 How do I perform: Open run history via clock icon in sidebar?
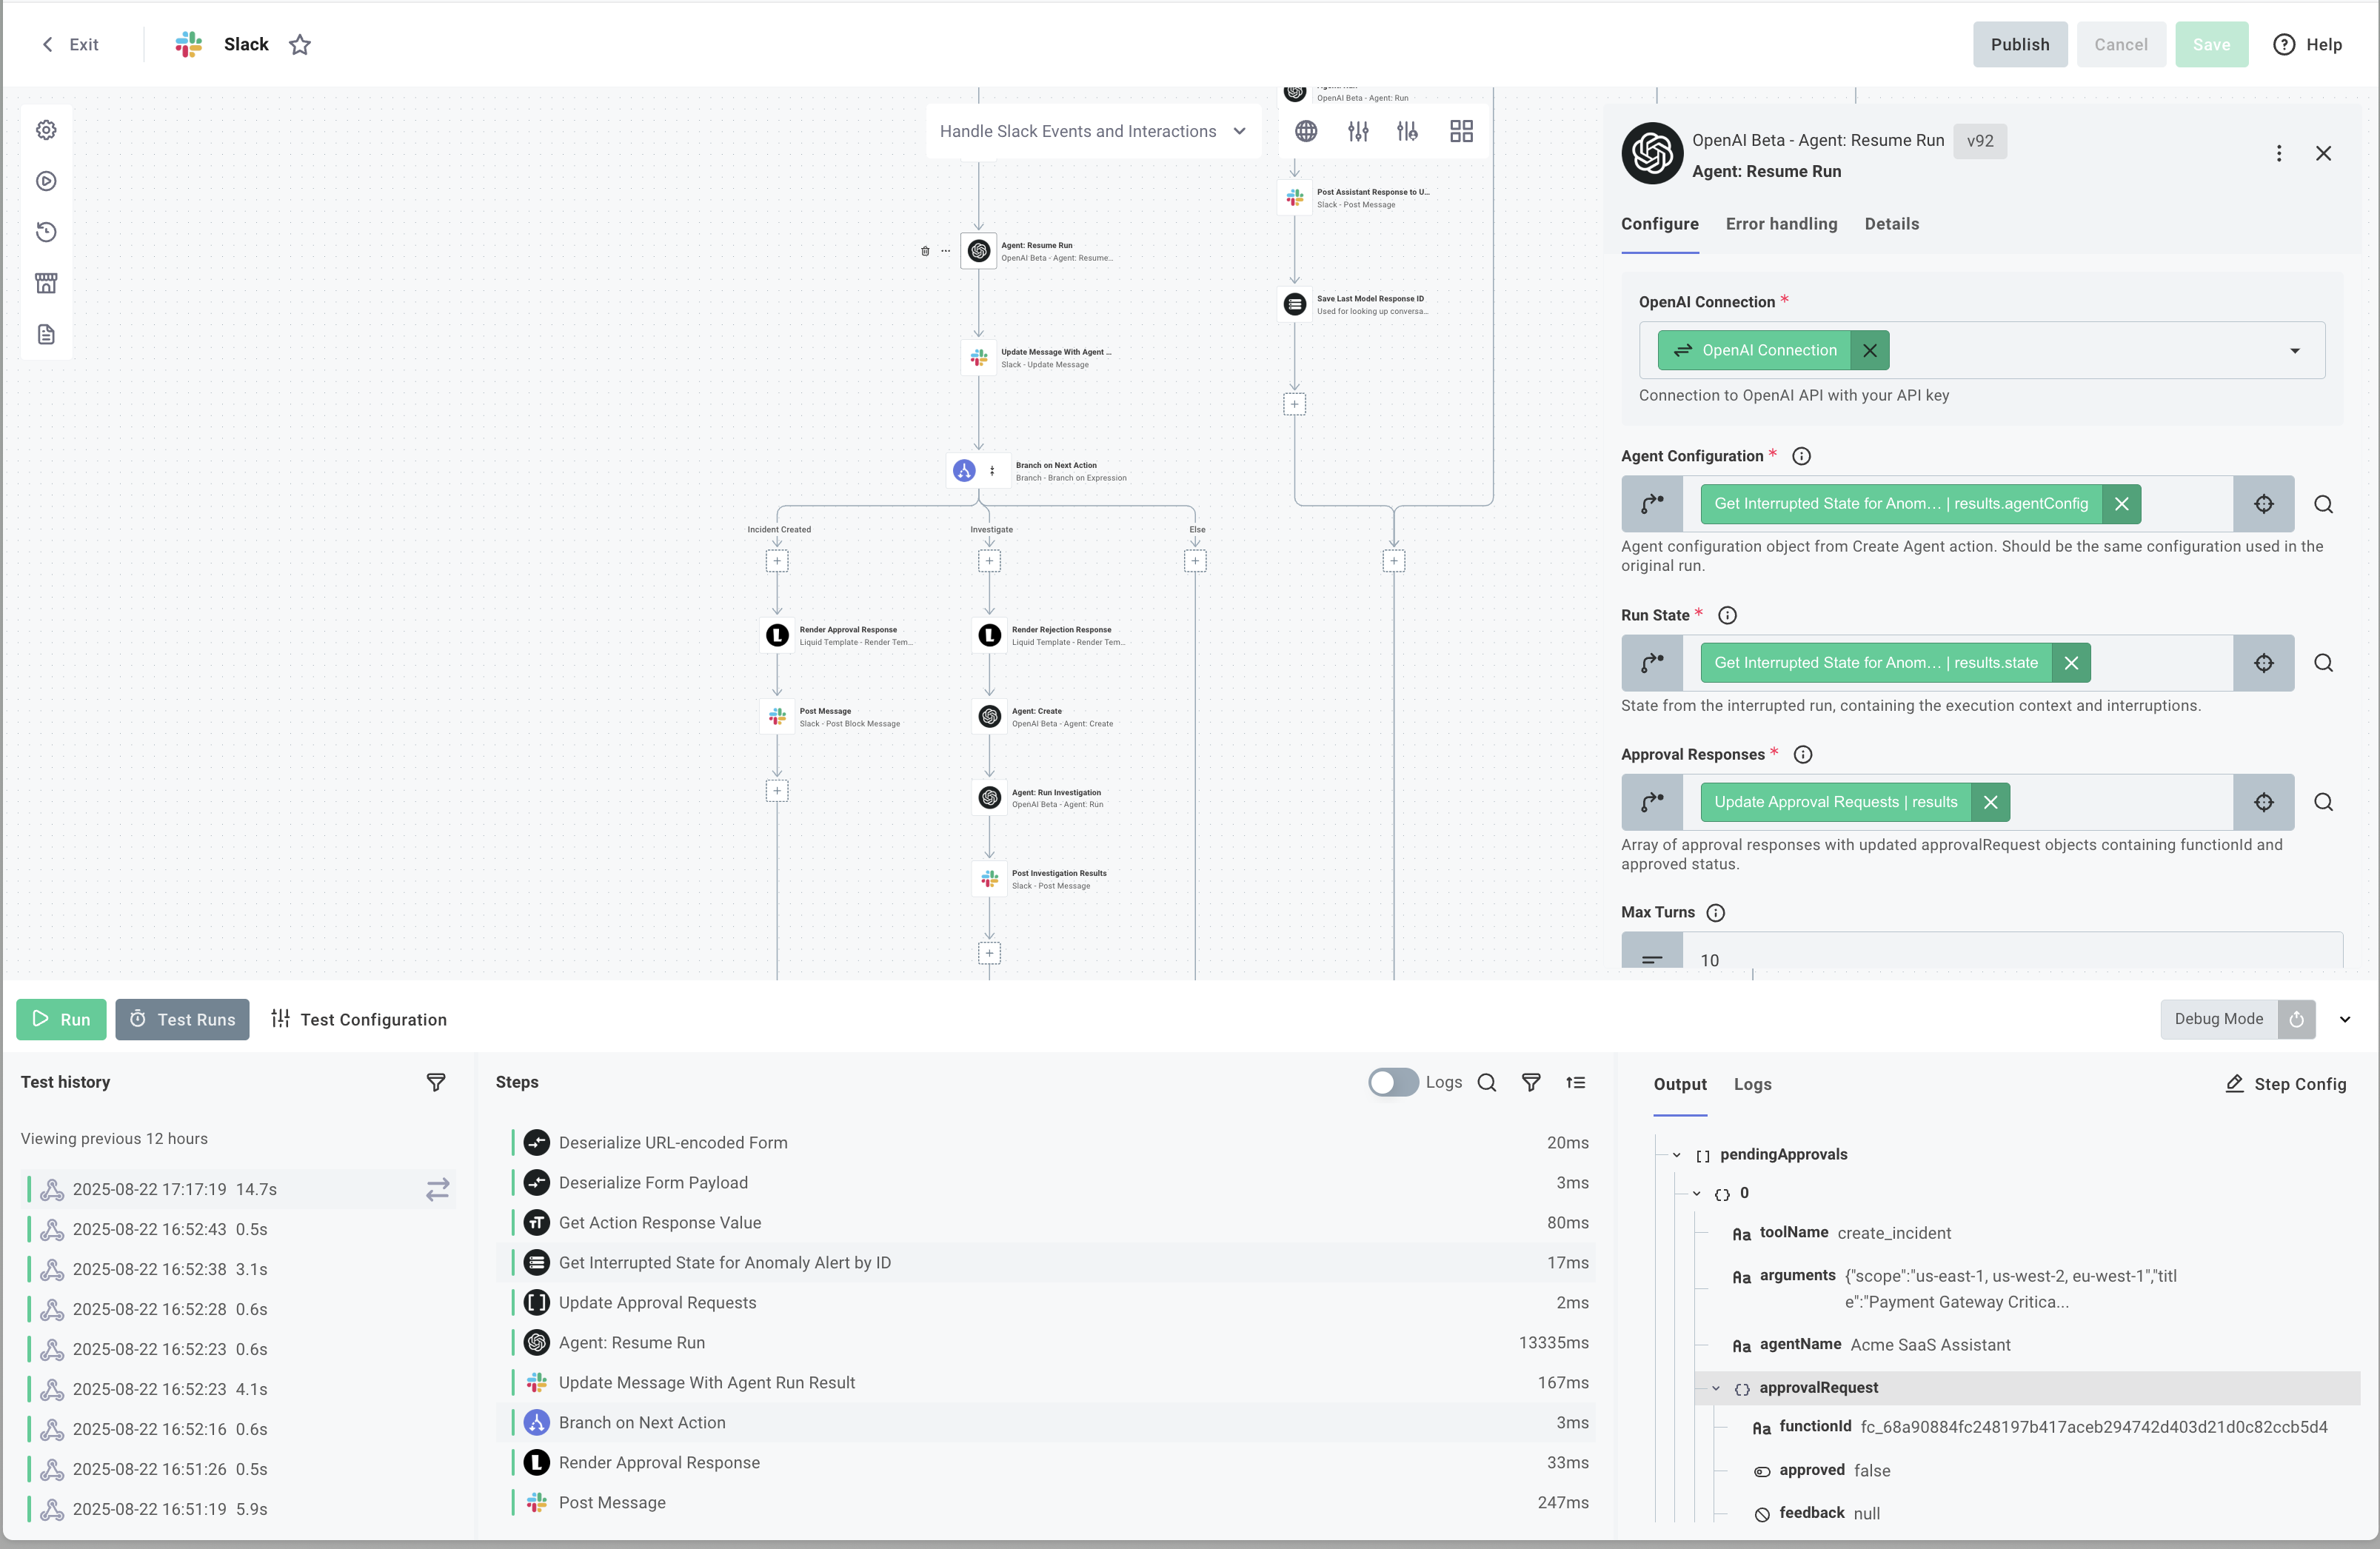46,232
